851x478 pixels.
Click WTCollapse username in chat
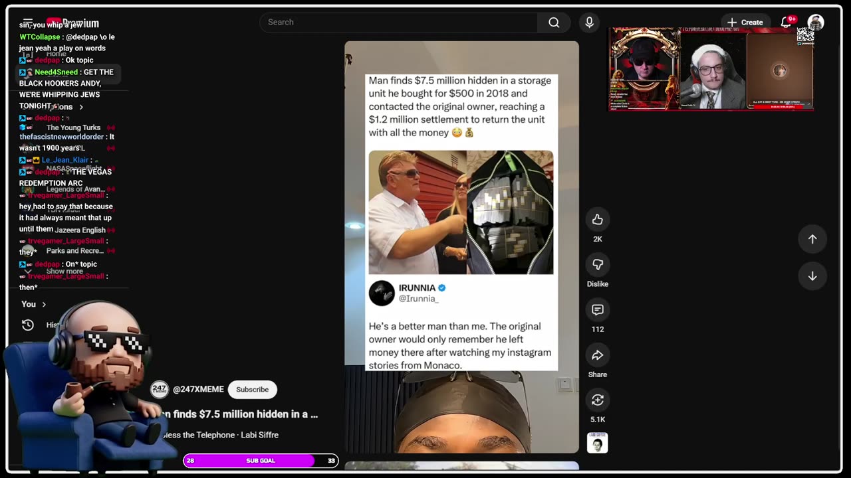click(40, 37)
